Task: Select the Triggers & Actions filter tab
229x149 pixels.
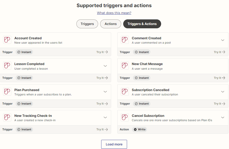Action: click(x=142, y=24)
